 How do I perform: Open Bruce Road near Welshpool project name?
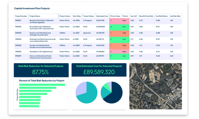(42, 28)
